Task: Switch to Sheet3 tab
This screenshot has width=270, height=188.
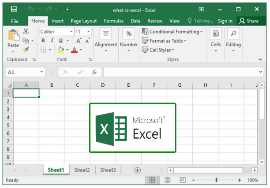Action: pyautogui.click(x=108, y=170)
